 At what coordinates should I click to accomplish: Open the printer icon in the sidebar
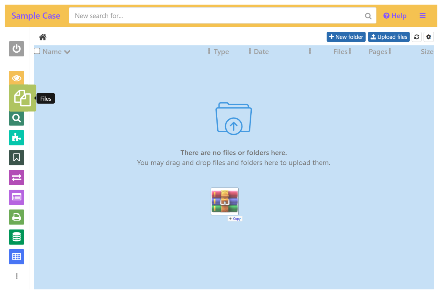coord(16,217)
